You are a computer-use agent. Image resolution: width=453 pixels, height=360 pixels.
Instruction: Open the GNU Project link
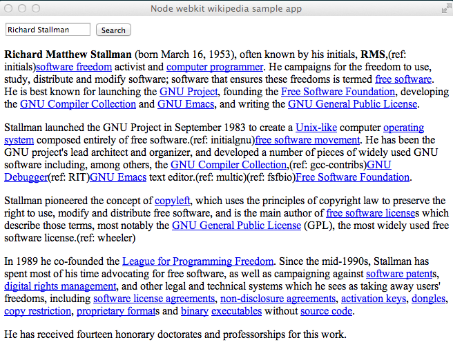(x=189, y=92)
